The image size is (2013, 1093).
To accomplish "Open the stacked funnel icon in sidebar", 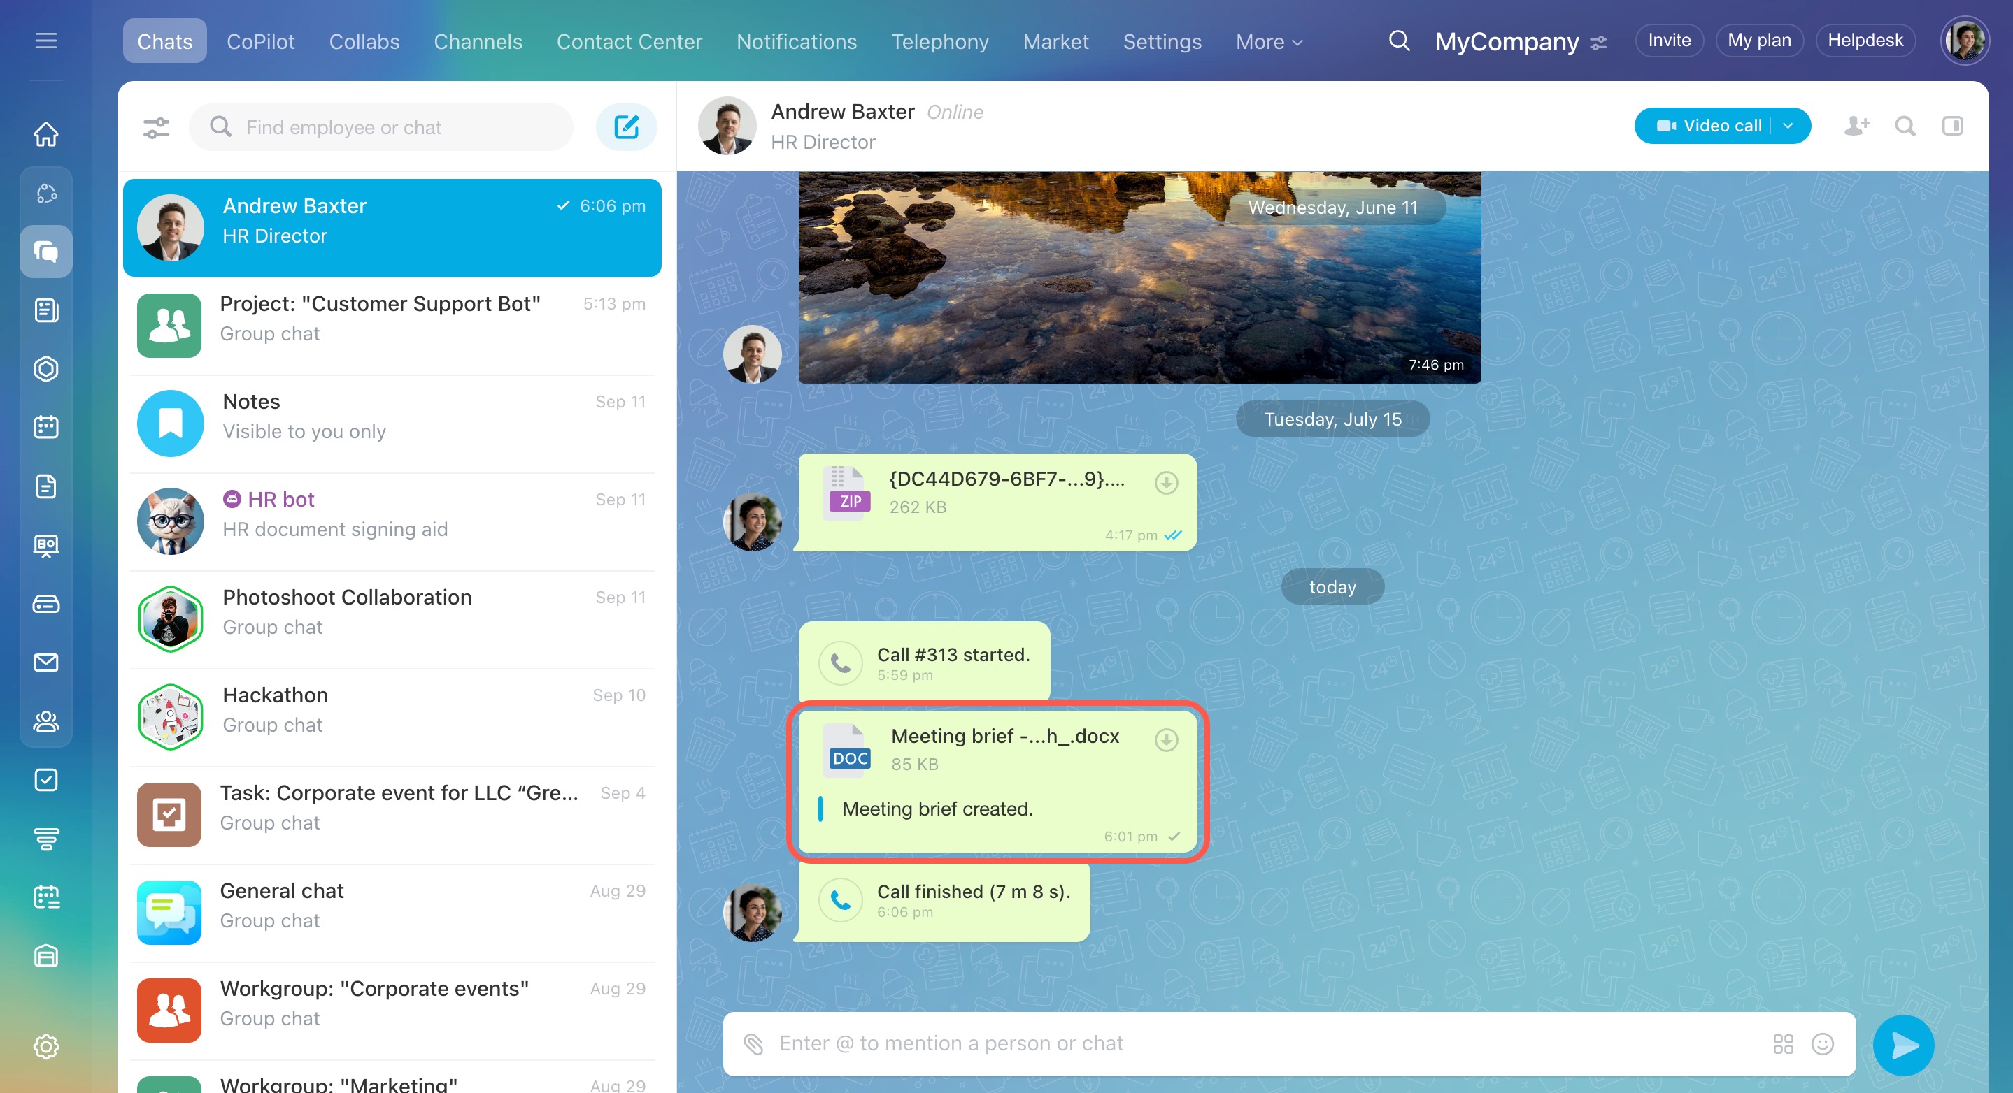I will 46,839.
